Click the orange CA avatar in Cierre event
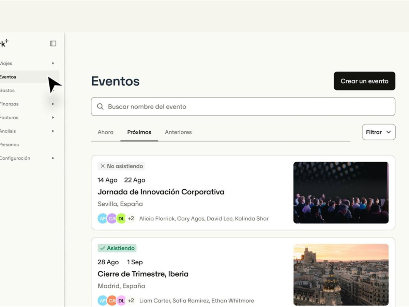This screenshot has height=307, width=409. click(112, 301)
